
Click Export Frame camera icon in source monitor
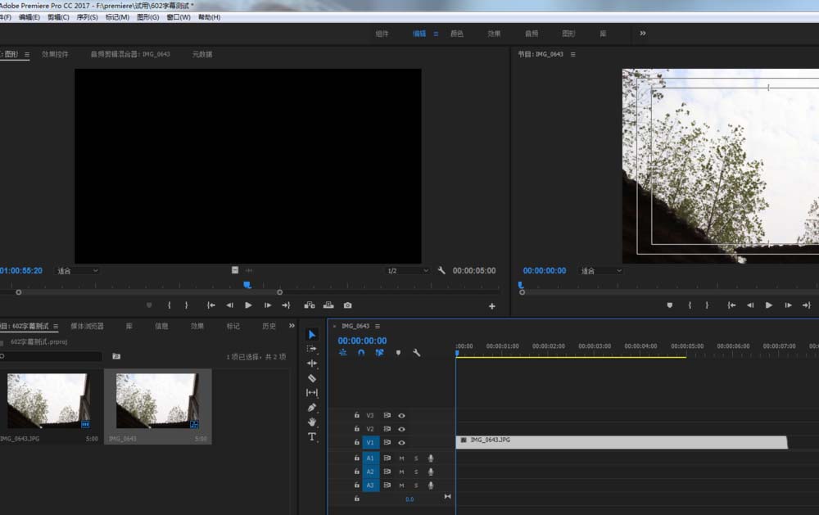point(348,305)
